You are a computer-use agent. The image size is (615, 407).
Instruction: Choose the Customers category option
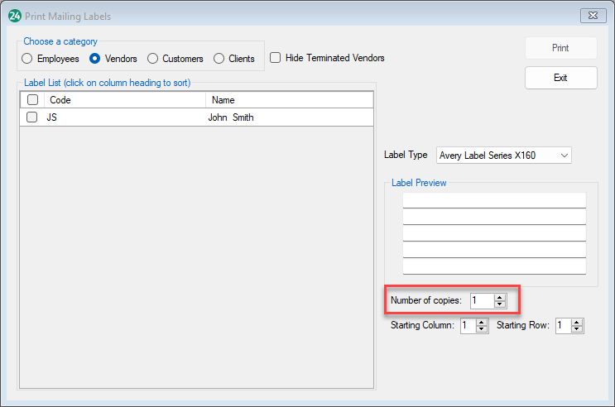tap(153, 59)
